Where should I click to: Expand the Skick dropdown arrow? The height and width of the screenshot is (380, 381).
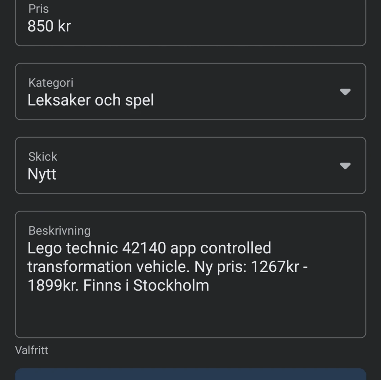pos(345,166)
